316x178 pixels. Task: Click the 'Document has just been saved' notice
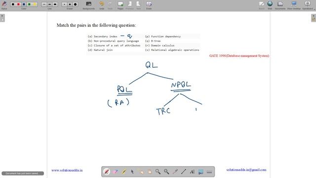tap(23, 174)
